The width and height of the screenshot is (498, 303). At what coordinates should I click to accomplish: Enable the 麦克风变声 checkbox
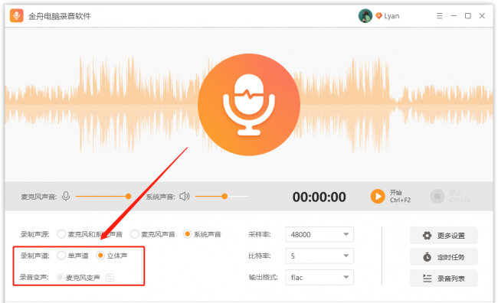(60, 277)
